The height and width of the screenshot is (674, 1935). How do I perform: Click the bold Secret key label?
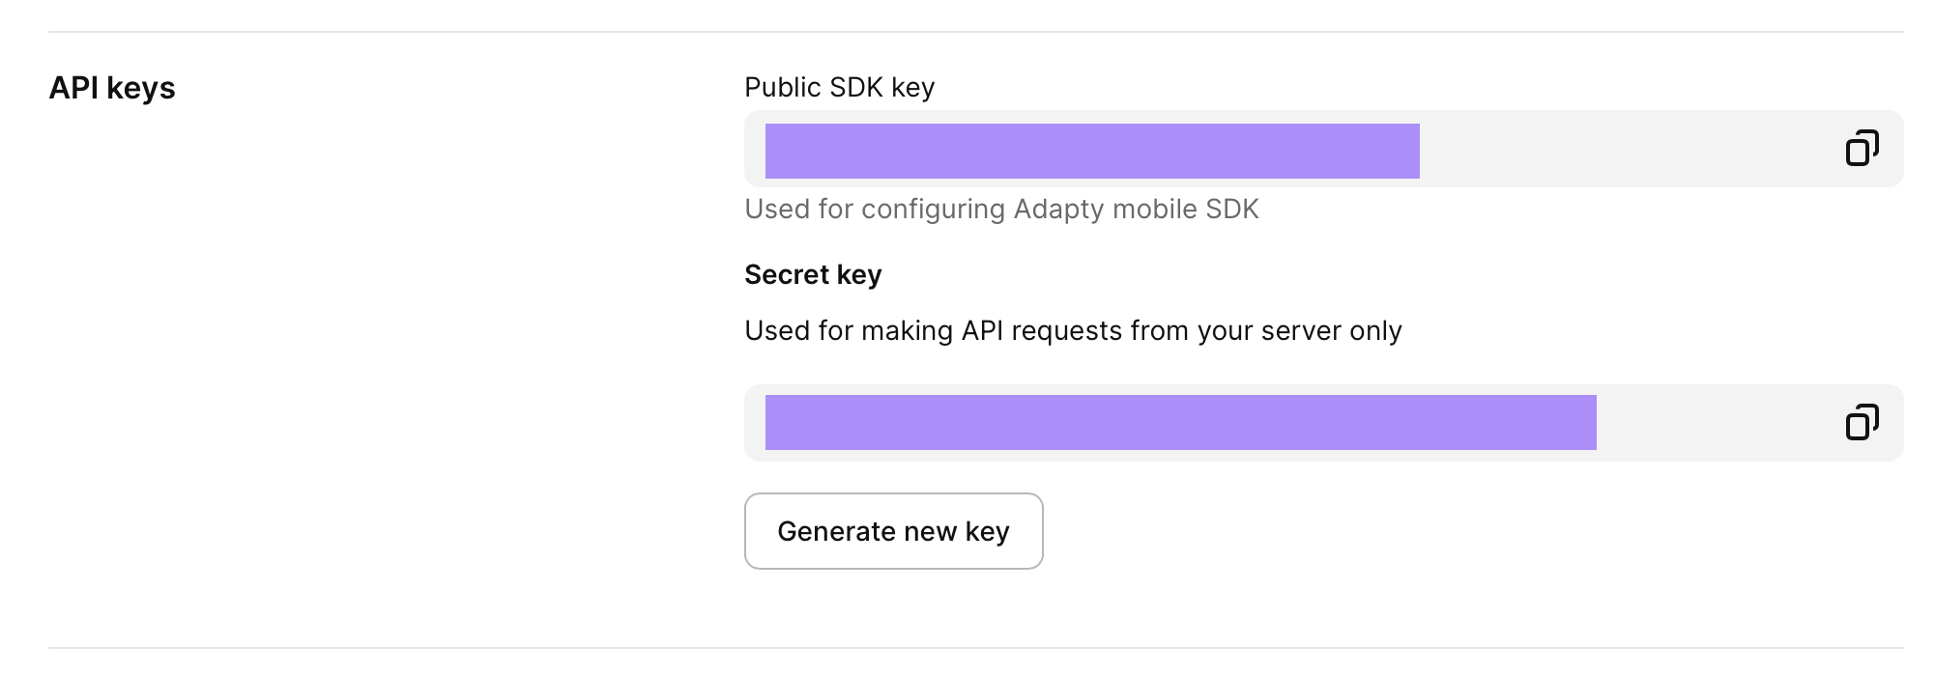tap(813, 275)
